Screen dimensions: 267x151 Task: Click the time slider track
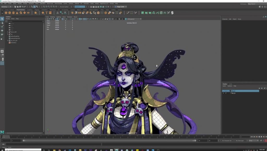click(120, 137)
